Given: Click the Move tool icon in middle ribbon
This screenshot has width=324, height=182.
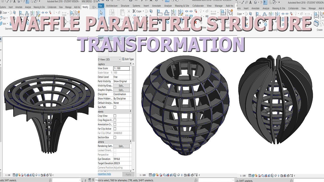Looking at the screenshot, I should (160, 21).
